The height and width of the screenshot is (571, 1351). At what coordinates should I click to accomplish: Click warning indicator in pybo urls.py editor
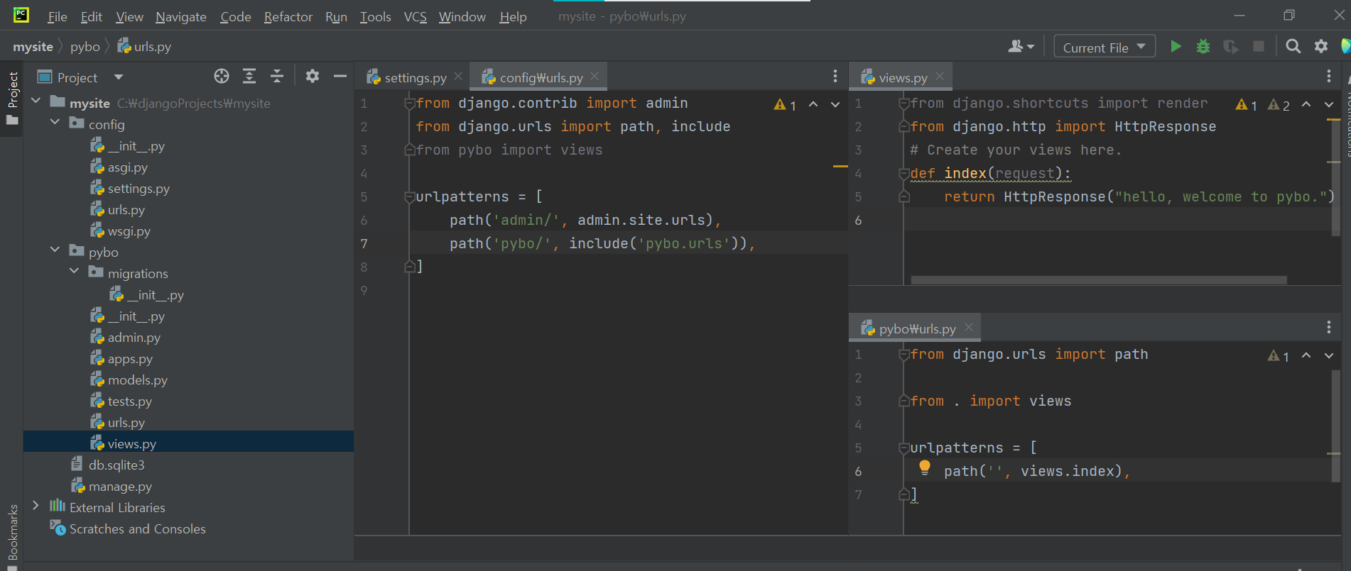[x=1279, y=356]
